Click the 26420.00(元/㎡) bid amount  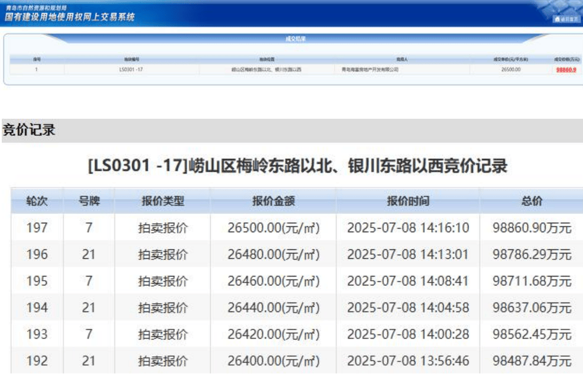pos(273,334)
